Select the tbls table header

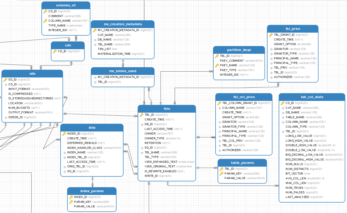coord(166,109)
